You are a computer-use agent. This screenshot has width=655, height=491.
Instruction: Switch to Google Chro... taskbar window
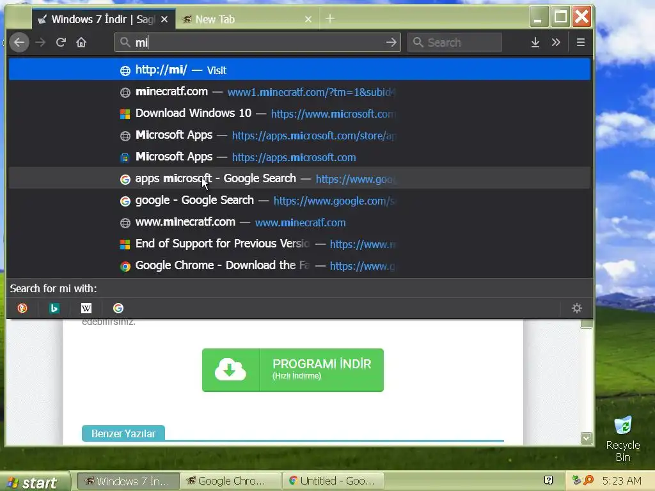click(230, 481)
